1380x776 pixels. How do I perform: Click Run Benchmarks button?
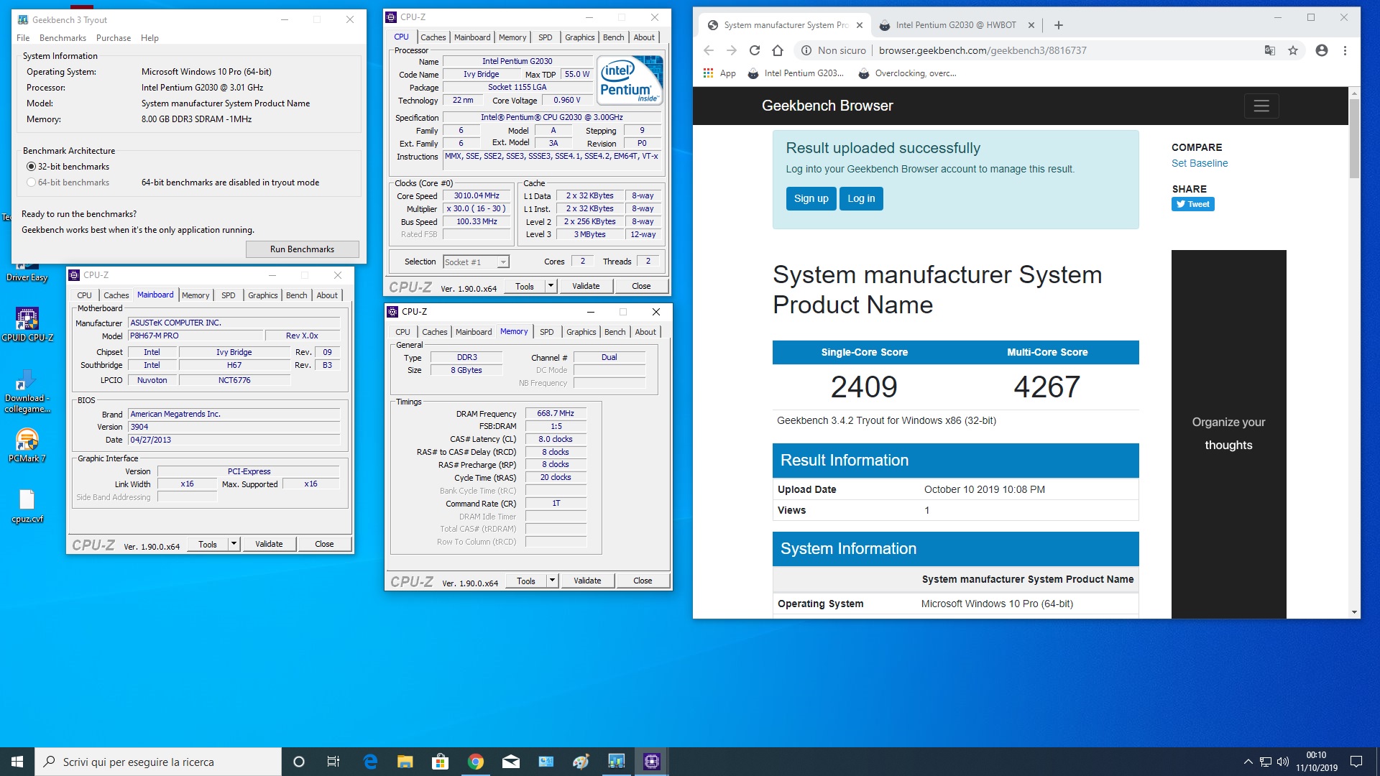[x=302, y=249]
